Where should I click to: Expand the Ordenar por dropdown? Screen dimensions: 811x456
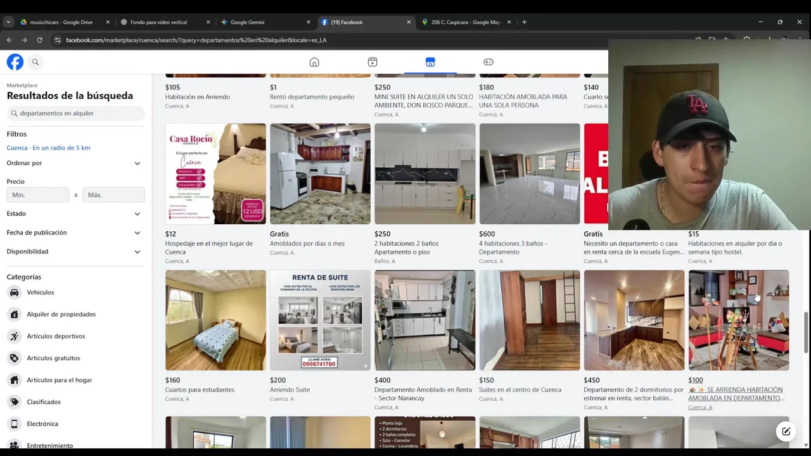coord(75,163)
